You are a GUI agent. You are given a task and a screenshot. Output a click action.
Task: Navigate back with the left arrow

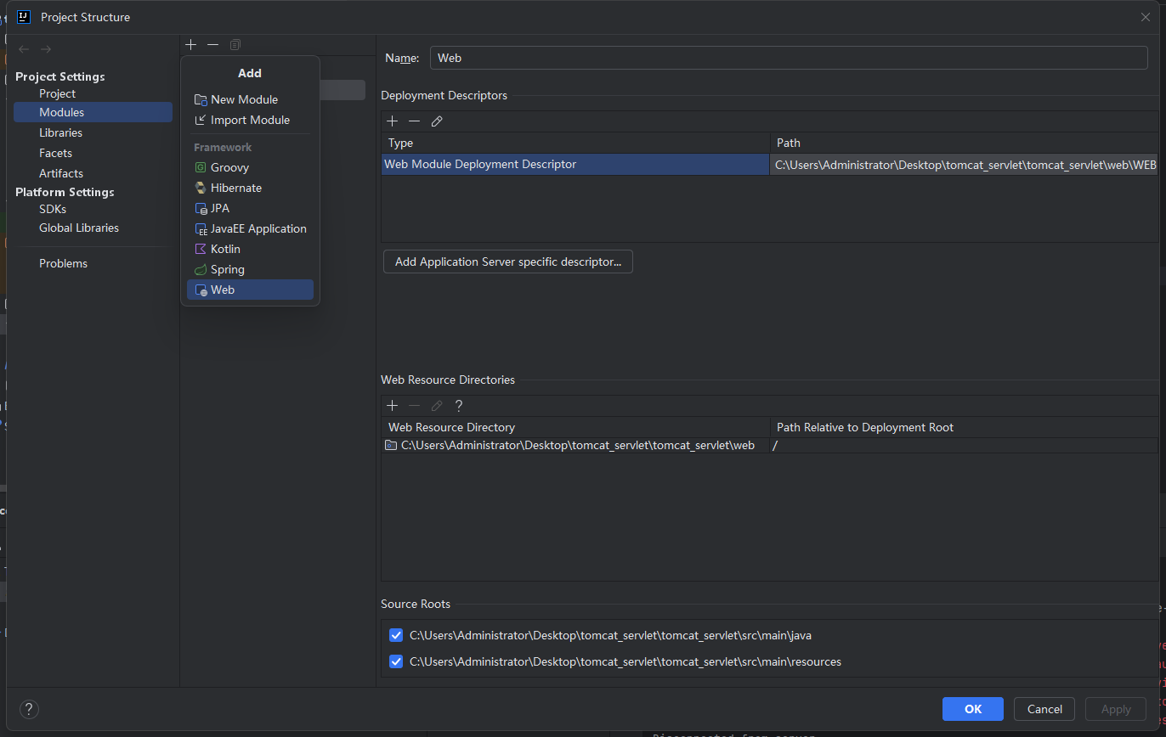(x=24, y=49)
